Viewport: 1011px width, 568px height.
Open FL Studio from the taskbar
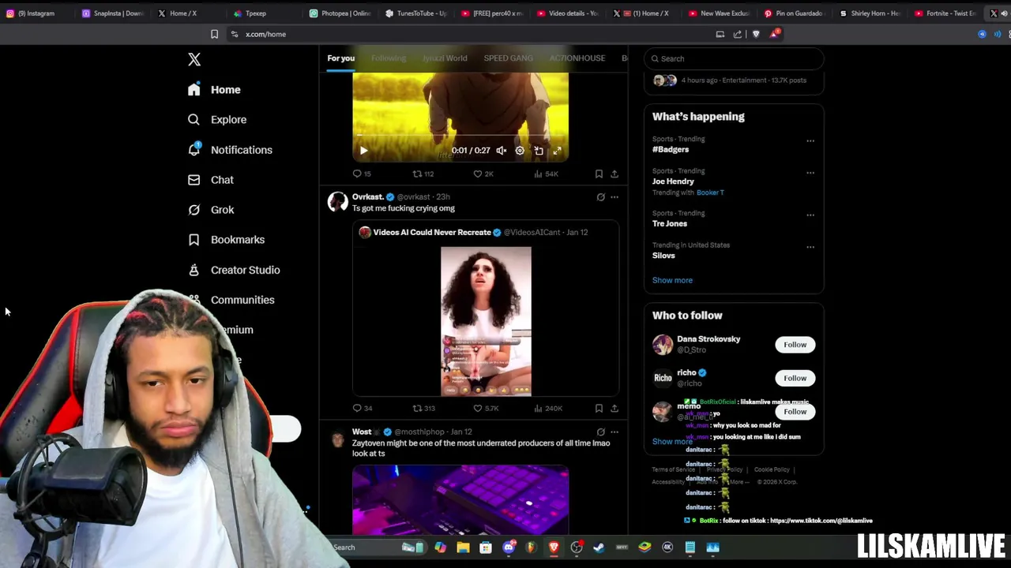(x=531, y=547)
